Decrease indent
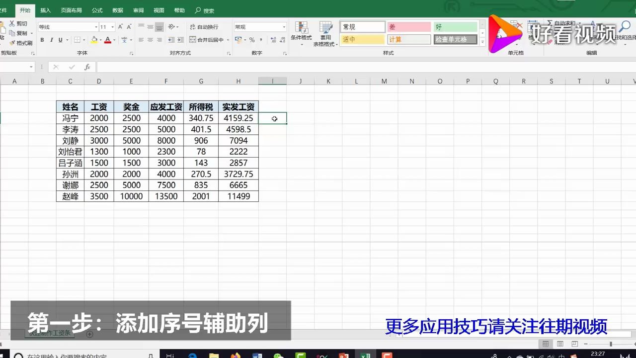Screen dimensions: 636x358 tap(171, 40)
